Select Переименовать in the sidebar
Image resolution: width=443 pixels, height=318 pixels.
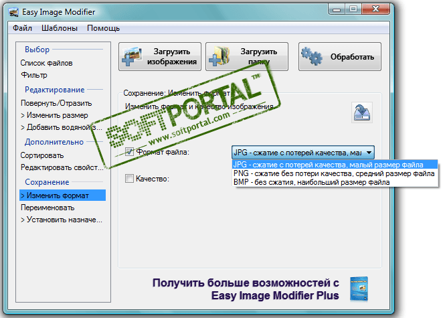(48, 208)
